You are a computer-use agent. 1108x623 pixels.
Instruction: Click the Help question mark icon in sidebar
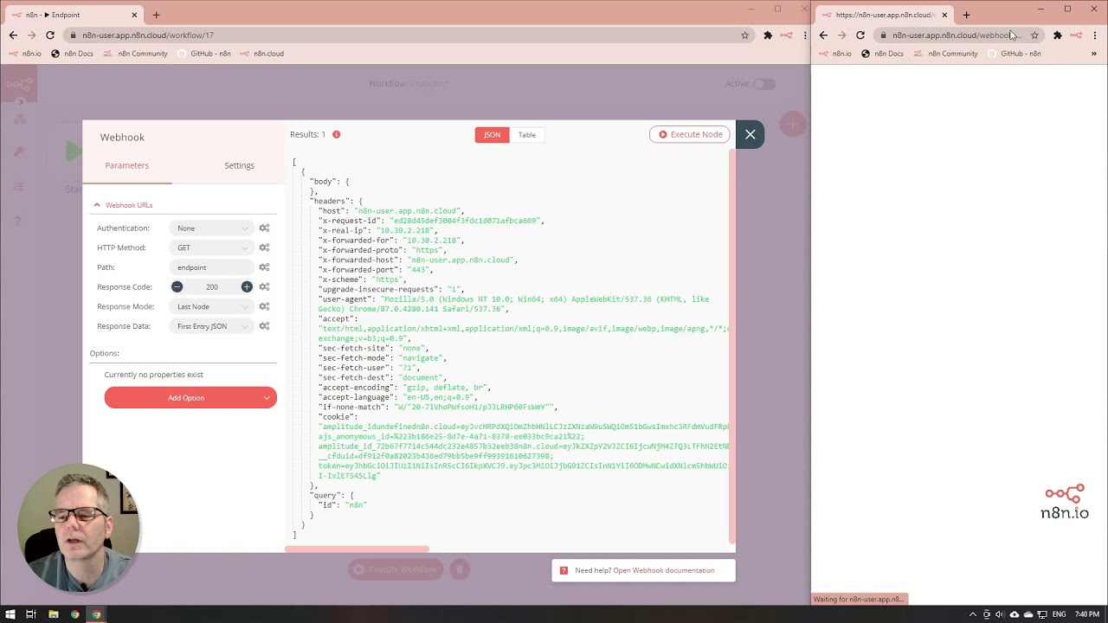pos(19,221)
